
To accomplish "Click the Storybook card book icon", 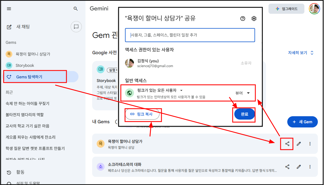I will pyautogui.click(x=101, y=69).
